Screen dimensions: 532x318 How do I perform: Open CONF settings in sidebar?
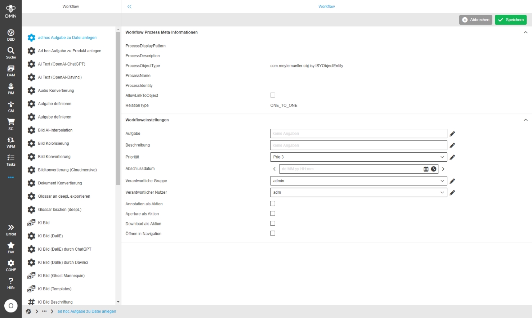11,265
